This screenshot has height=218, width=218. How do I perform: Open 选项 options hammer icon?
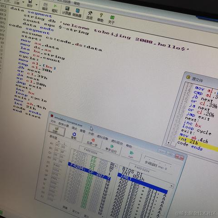89,15
